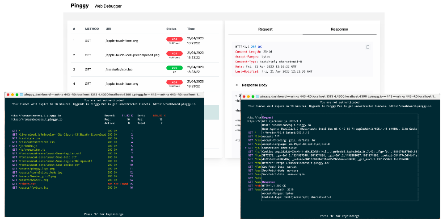
Task: Click the Date header line in the response
Action: (266, 66)
